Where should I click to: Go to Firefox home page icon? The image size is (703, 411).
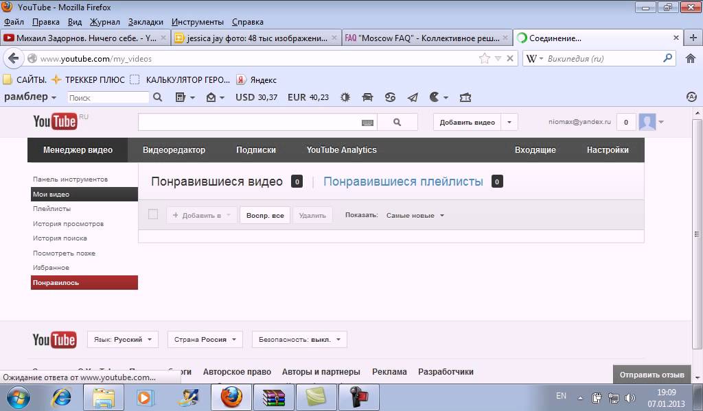tap(691, 59)
